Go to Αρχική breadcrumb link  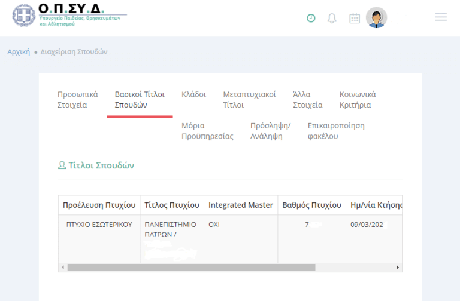19,52
